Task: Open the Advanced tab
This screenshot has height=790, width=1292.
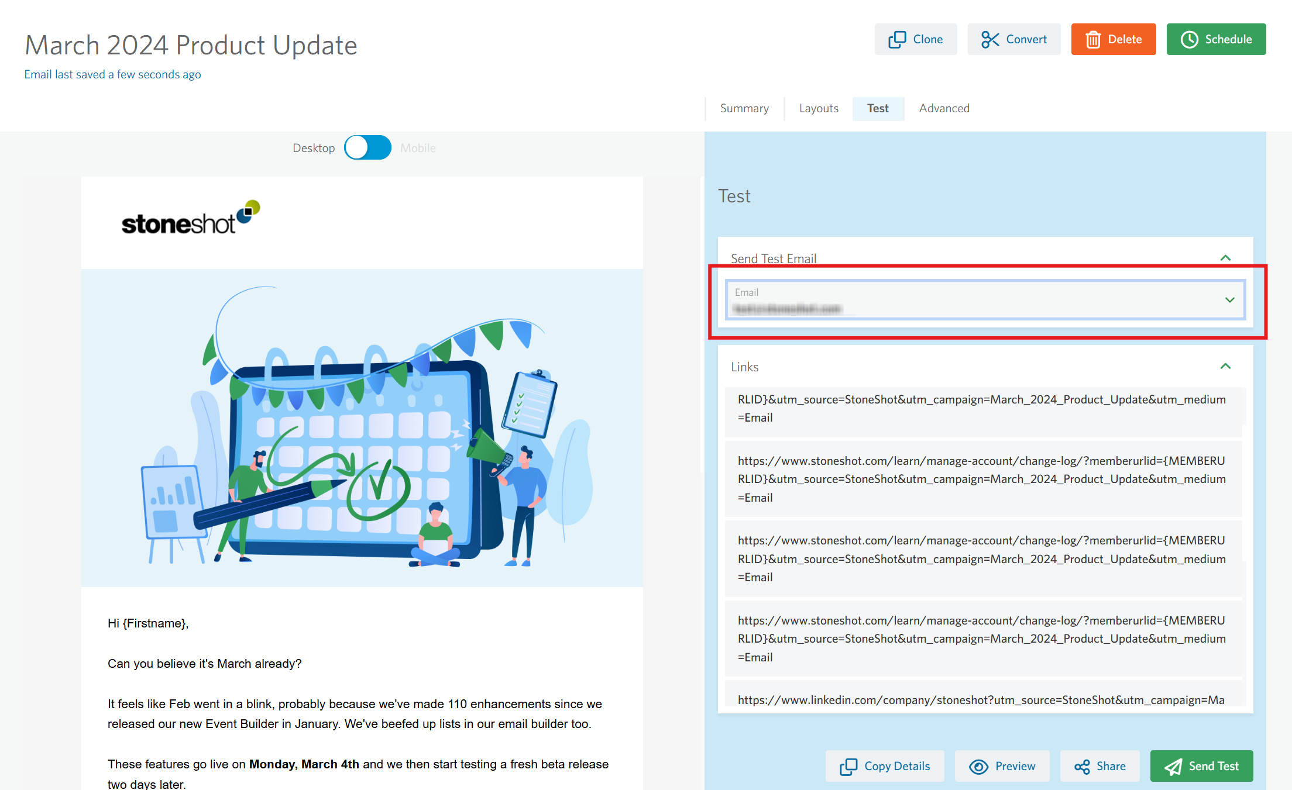Action: click(944, 108)
